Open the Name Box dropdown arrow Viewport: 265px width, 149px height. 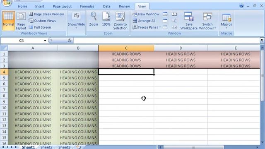45,41
